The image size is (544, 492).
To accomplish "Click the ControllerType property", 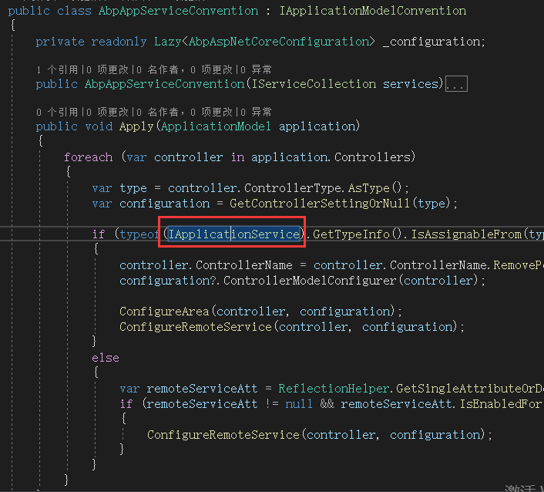I will point(293,188).
